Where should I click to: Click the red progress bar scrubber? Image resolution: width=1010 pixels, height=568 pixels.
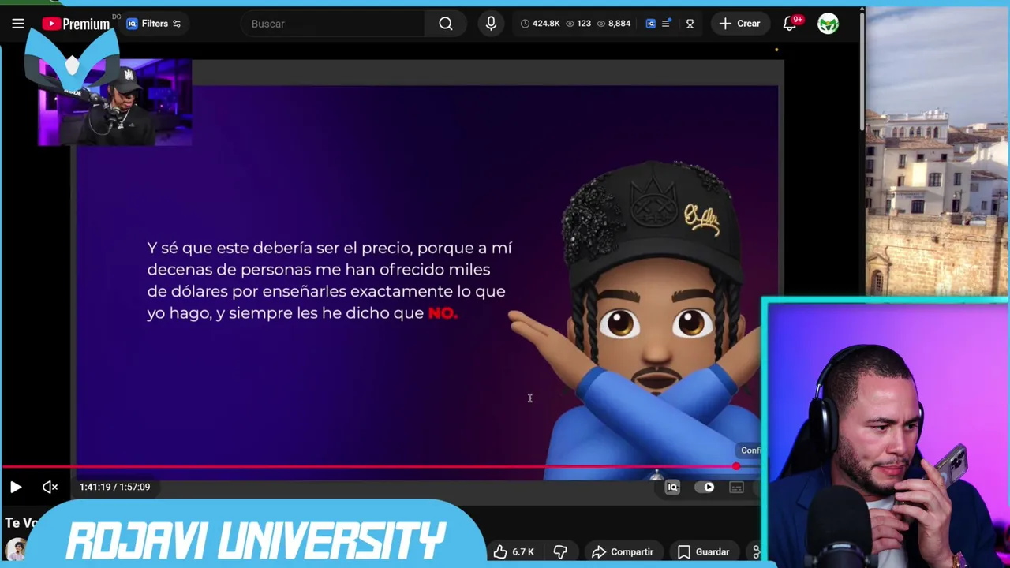pos(736,466)
